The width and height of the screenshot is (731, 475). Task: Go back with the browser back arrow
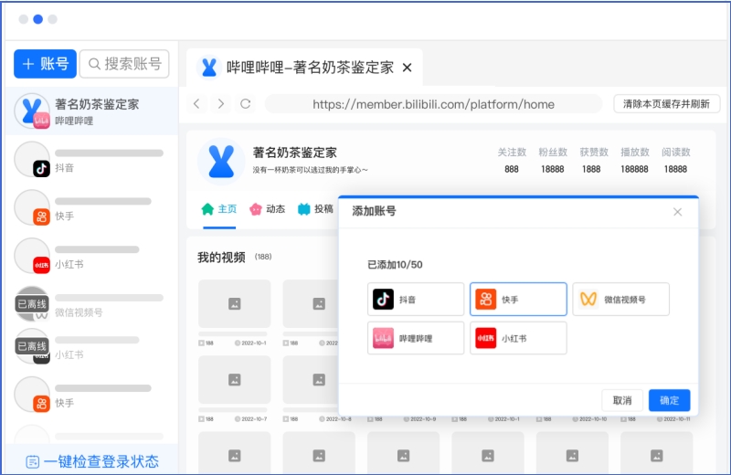(196, 103)
